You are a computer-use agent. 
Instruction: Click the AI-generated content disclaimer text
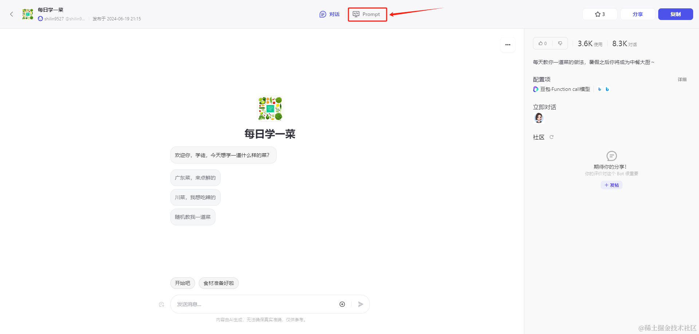261,320
